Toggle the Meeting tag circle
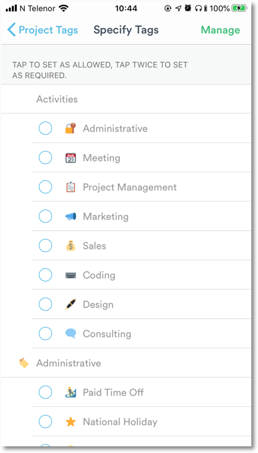The height and width of the screenshot is (453, 258). coord(45,157)
